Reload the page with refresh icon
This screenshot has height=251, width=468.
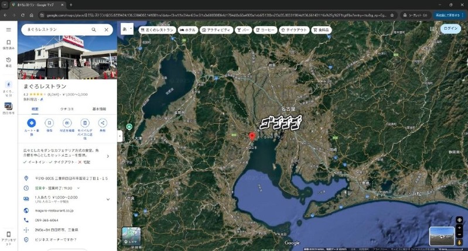pos(23,15)
